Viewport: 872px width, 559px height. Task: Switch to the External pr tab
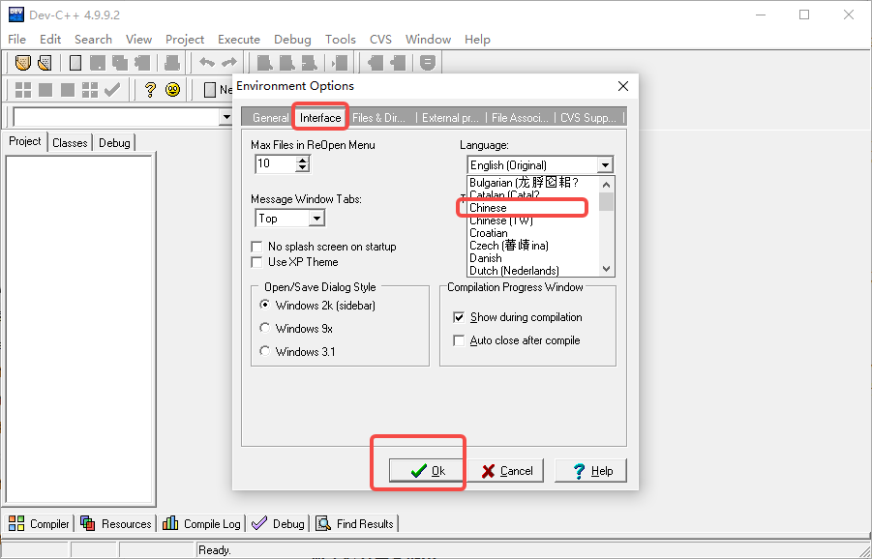pyautogui.click(x=450, y=118)
